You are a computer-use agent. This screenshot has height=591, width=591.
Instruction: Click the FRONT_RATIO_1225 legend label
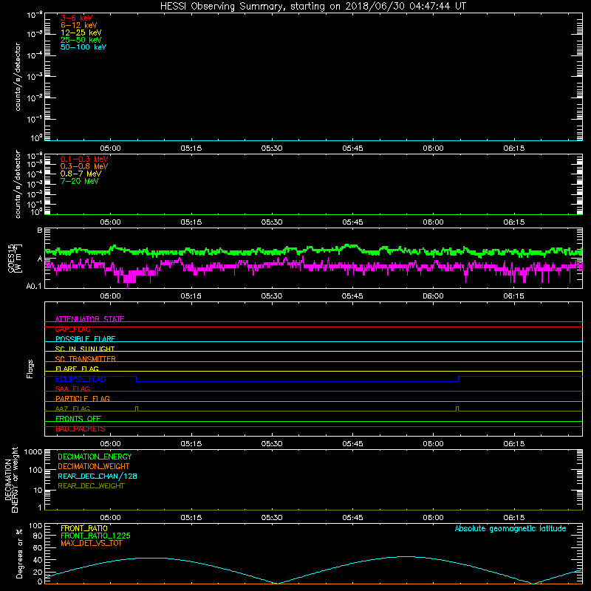pyautogui.click(x=95, y=536)
